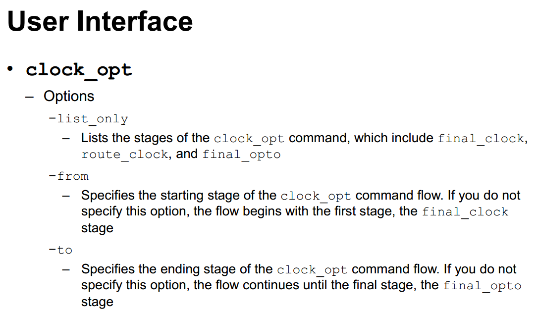Click the route_clock stage name
The image size is (537, 311).
(x=124, y=155)
